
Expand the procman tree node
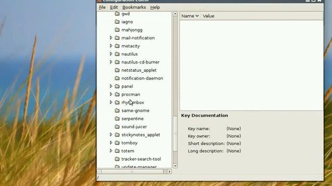(111, 94)
